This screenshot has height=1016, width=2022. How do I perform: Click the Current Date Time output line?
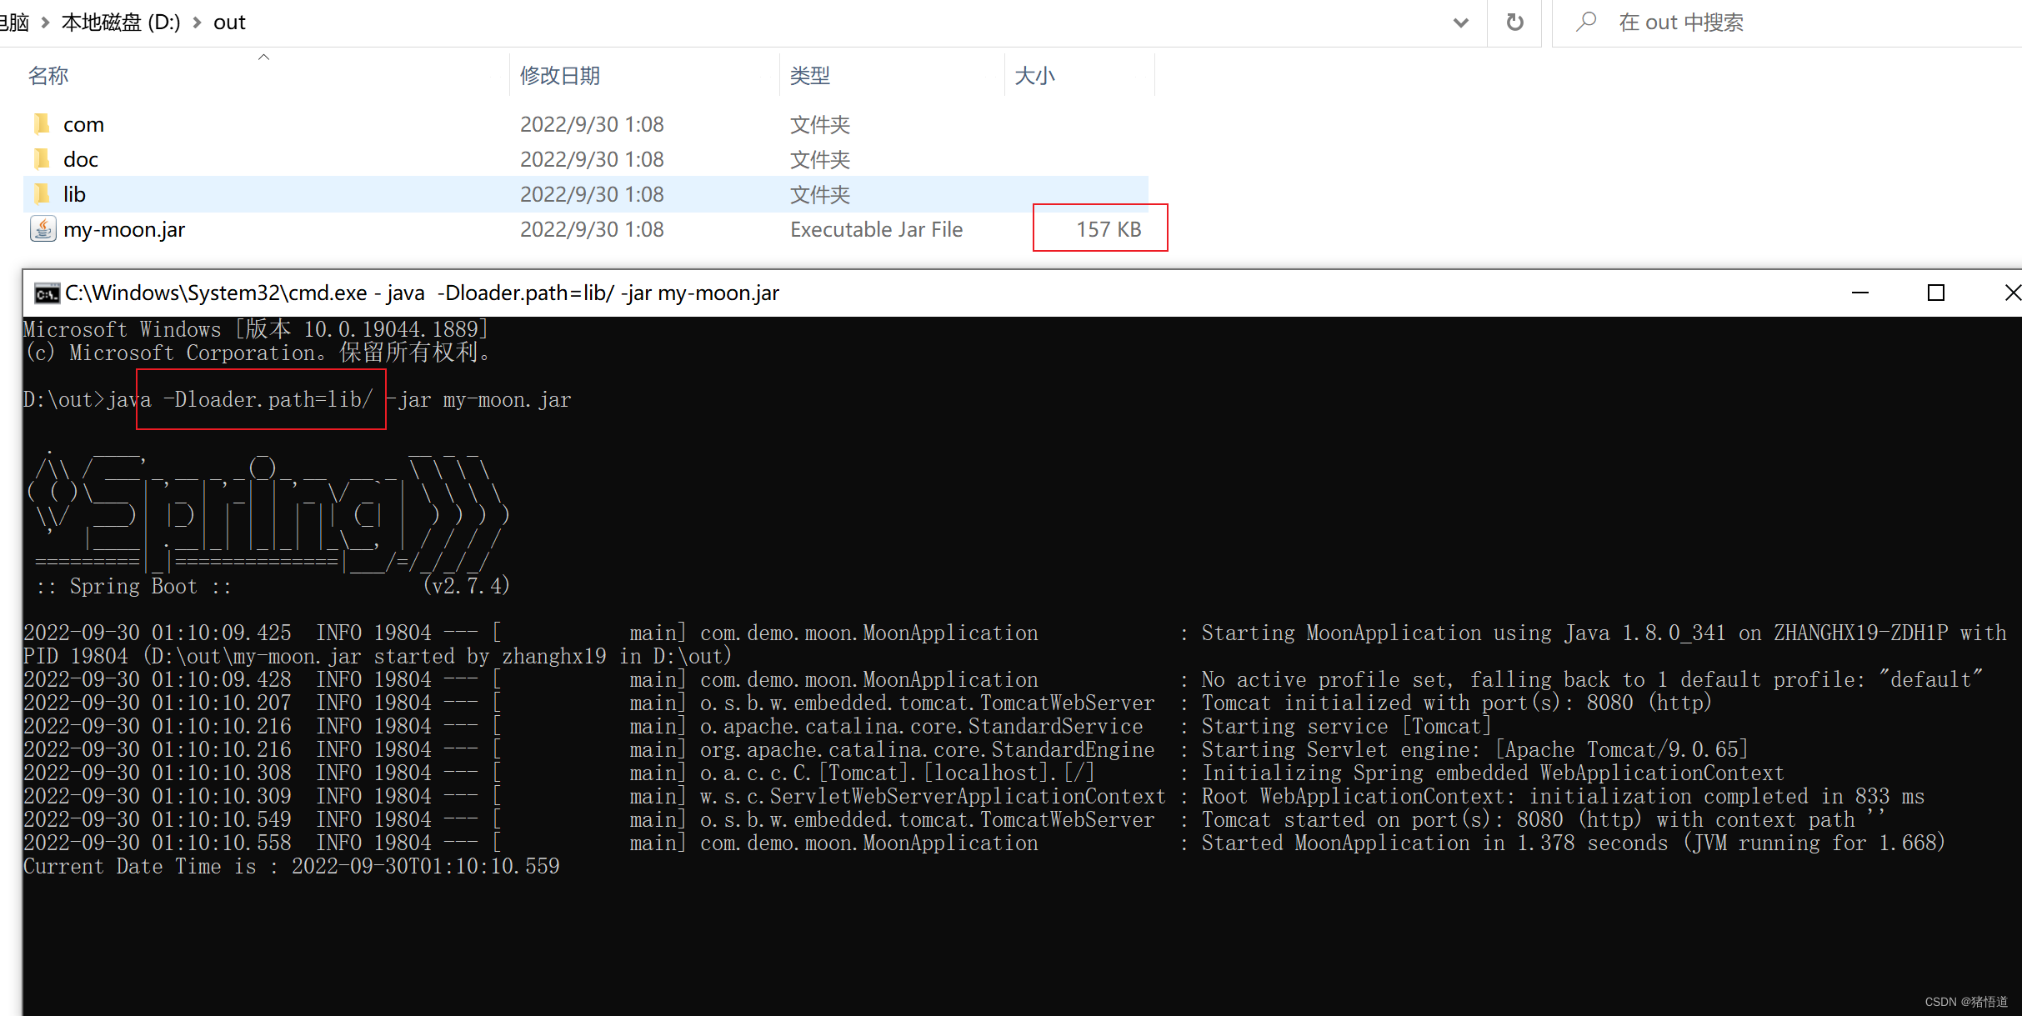click(x=292, y=867)
